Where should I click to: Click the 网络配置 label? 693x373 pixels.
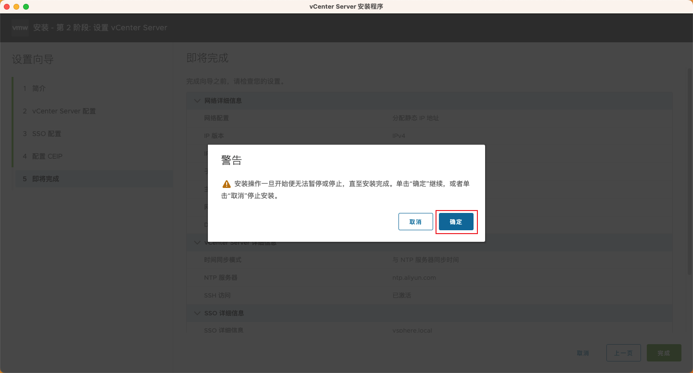coord(217,118)
